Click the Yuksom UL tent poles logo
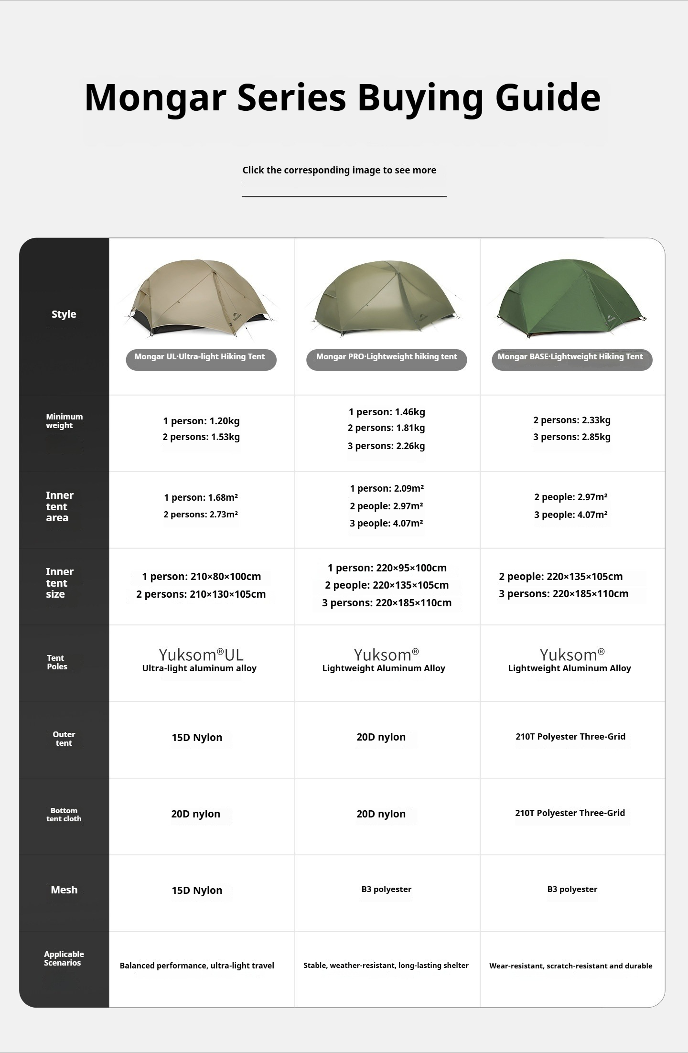The height and width of the screenshot is (1053, 688). point(201,654)
